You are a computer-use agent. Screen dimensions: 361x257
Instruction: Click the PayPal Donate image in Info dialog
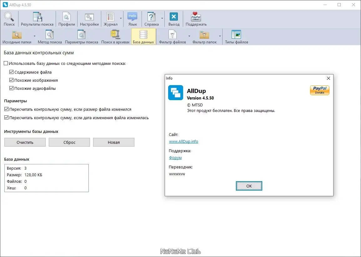[x=319, y=90]
